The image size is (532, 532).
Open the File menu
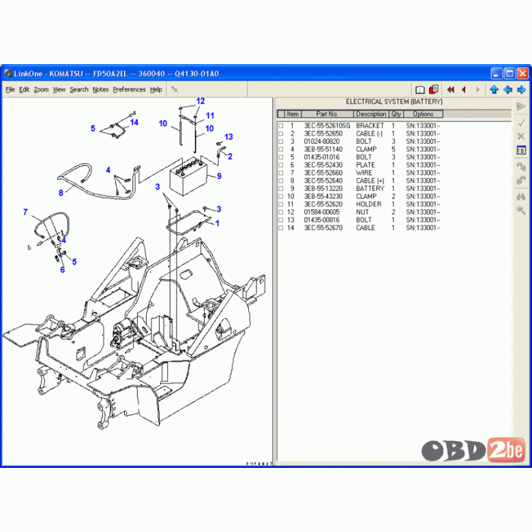[x=10, y=89]
